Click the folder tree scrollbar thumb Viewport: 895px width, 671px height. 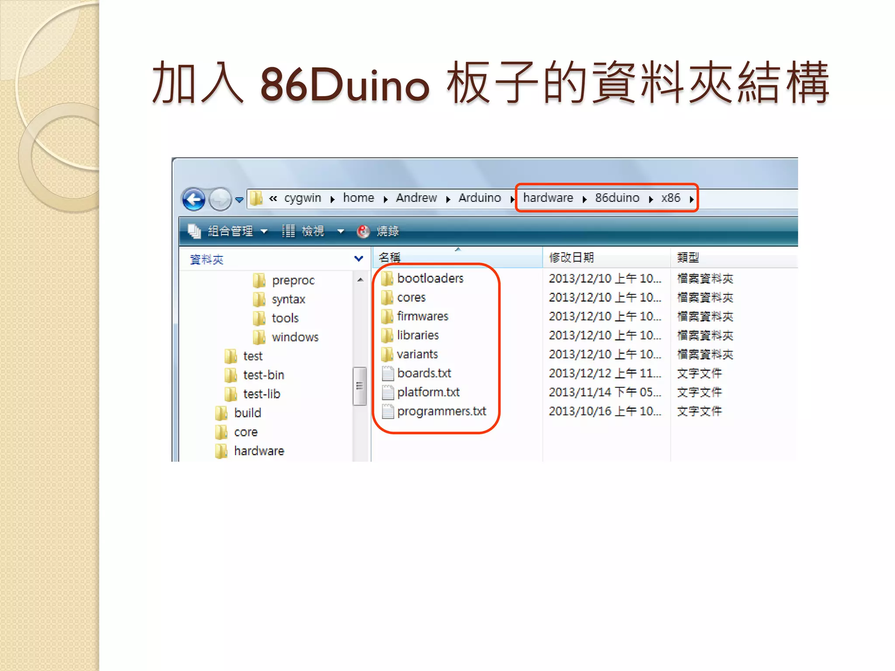pyautogui.click(x=359, y=386)
